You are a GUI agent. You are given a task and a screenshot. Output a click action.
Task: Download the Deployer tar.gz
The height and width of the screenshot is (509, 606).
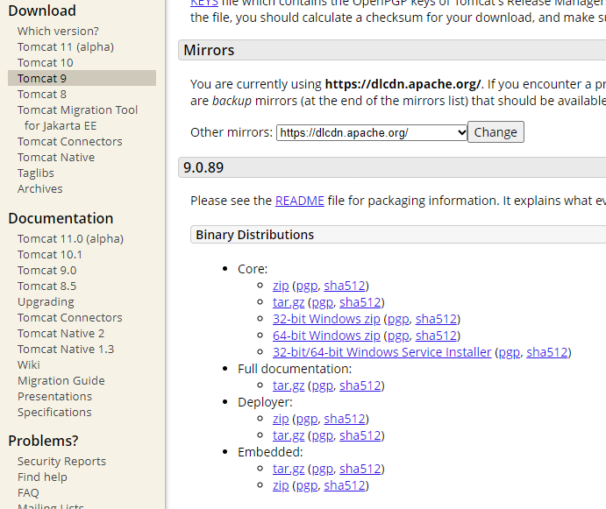tap(289, 435)
